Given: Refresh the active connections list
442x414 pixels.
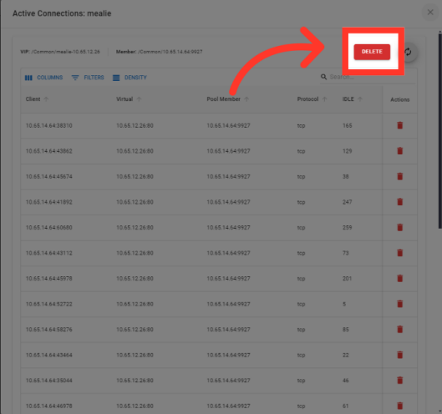Looking at the screenshot, I should pos(408,52).
